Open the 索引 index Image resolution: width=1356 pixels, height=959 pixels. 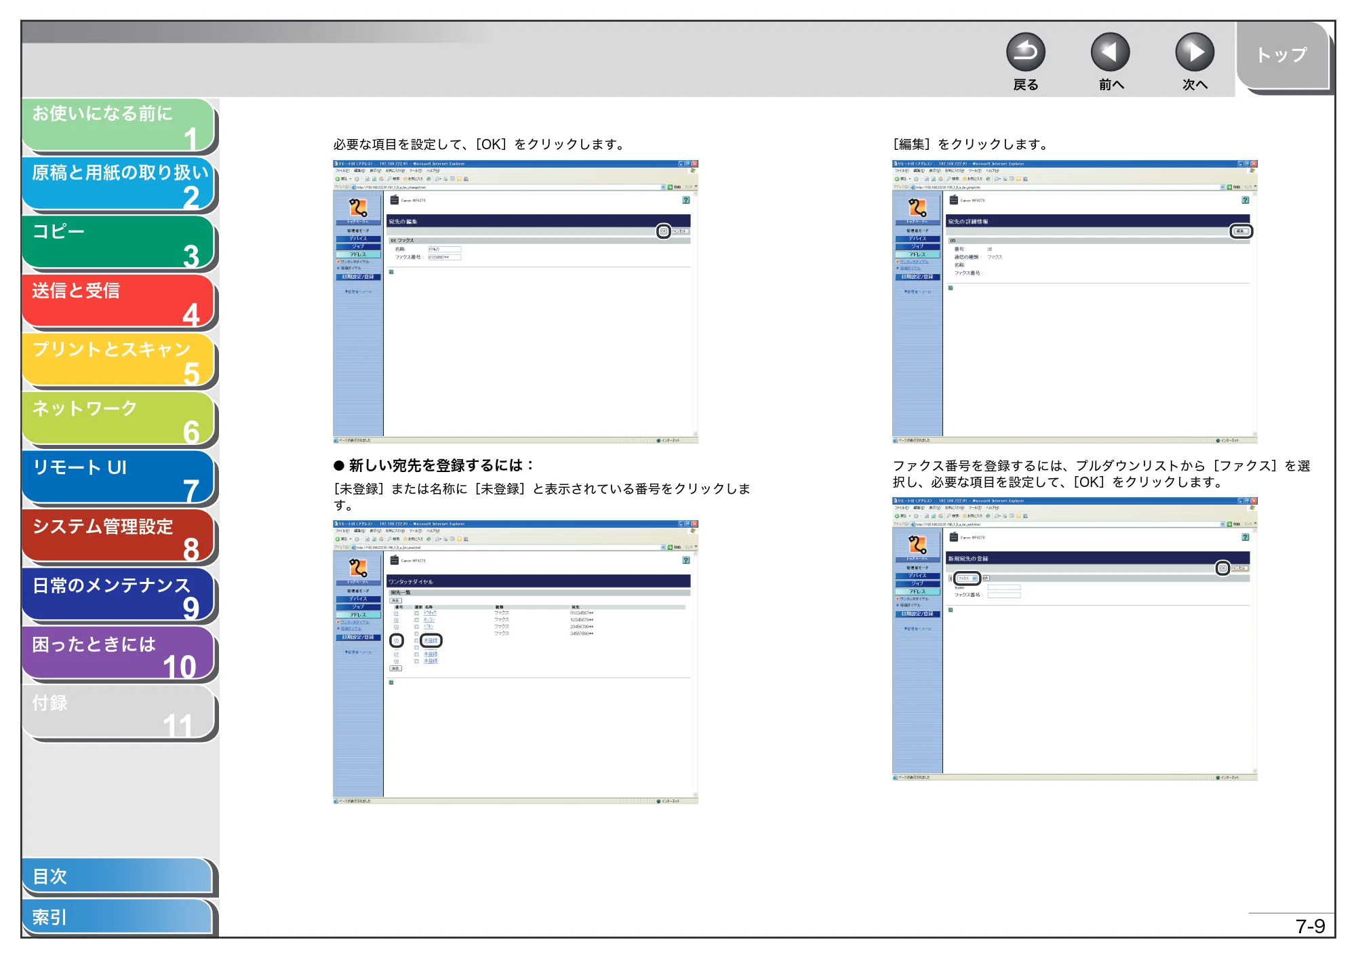[119, 917]
